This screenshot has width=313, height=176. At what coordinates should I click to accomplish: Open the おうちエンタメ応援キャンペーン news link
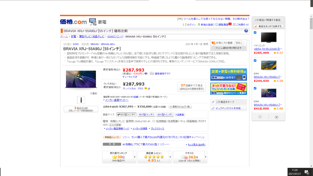(163, 137)
